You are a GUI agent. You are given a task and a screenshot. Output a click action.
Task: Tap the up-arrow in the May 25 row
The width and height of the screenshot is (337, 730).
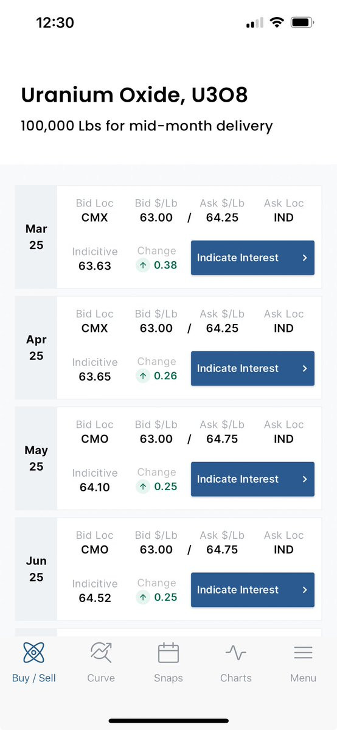click(143, 486)
